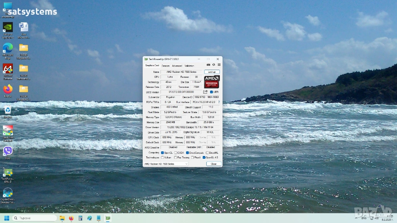Toggle the DirectCompute checkbox
This screenshot has height=223, width=397.
pyautogui.click(x=187, y=153)
